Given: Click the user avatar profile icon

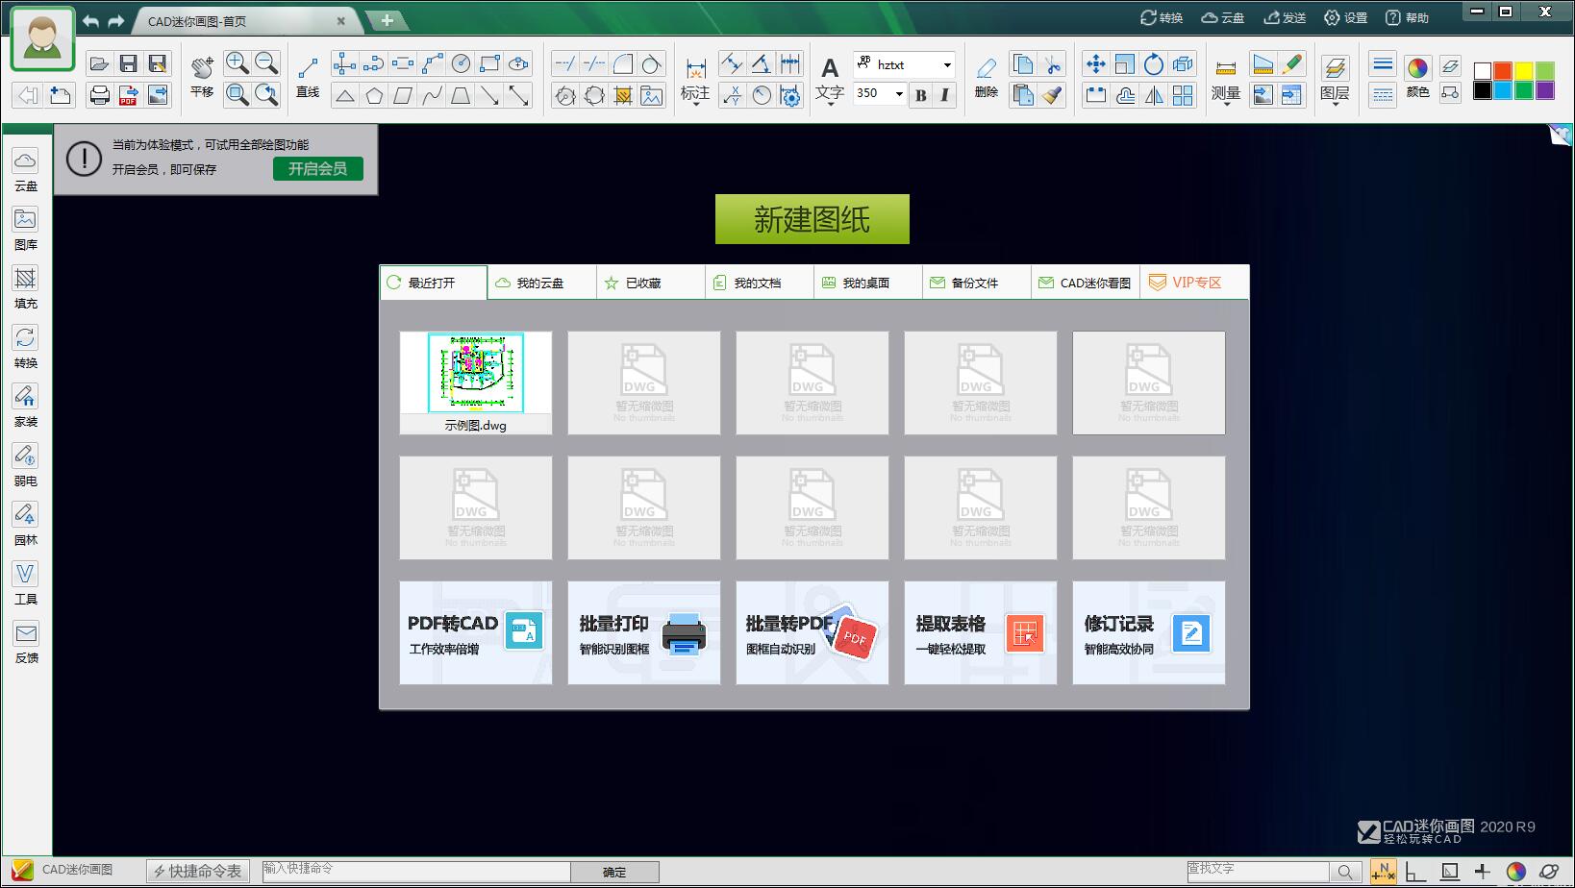Looking at the screenshot, I should 42,39.
